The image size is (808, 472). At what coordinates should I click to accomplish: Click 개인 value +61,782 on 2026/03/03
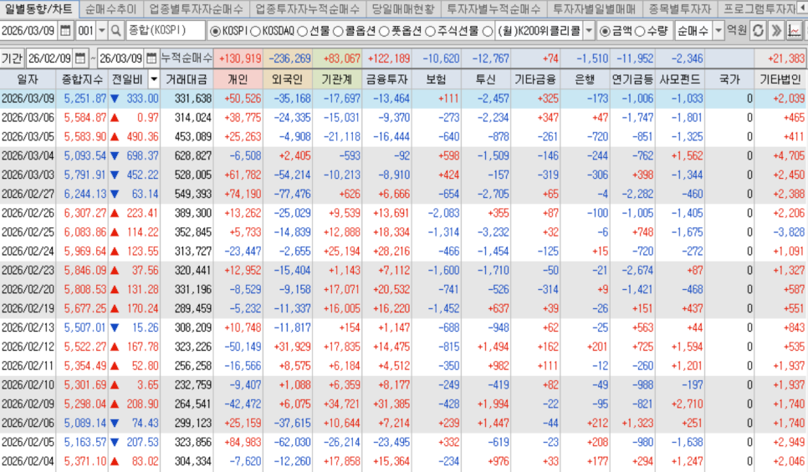click(243, 175)
